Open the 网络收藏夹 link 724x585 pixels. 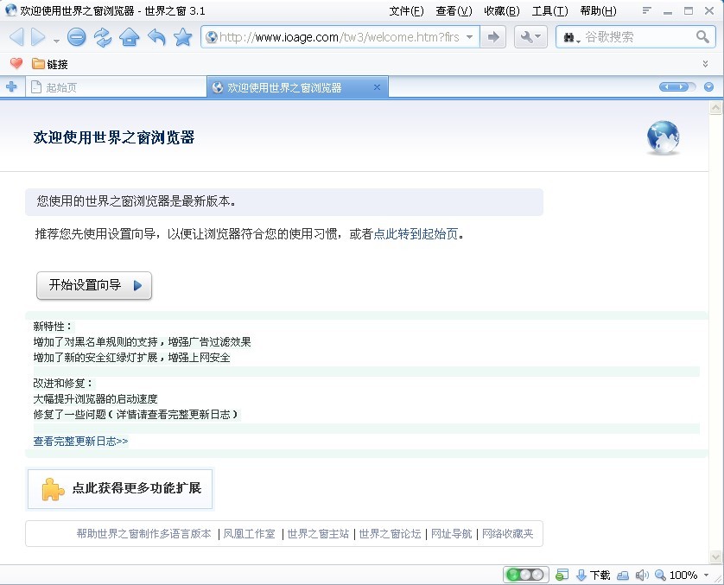[508, 534]
